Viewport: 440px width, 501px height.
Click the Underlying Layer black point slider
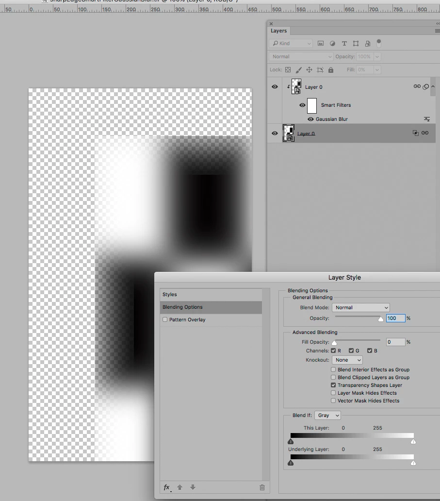pos(291,463)
